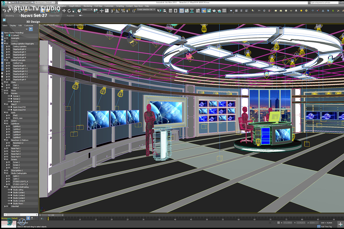Hide the Human-1 object
The image size is (344, 229).
[9, 96]
